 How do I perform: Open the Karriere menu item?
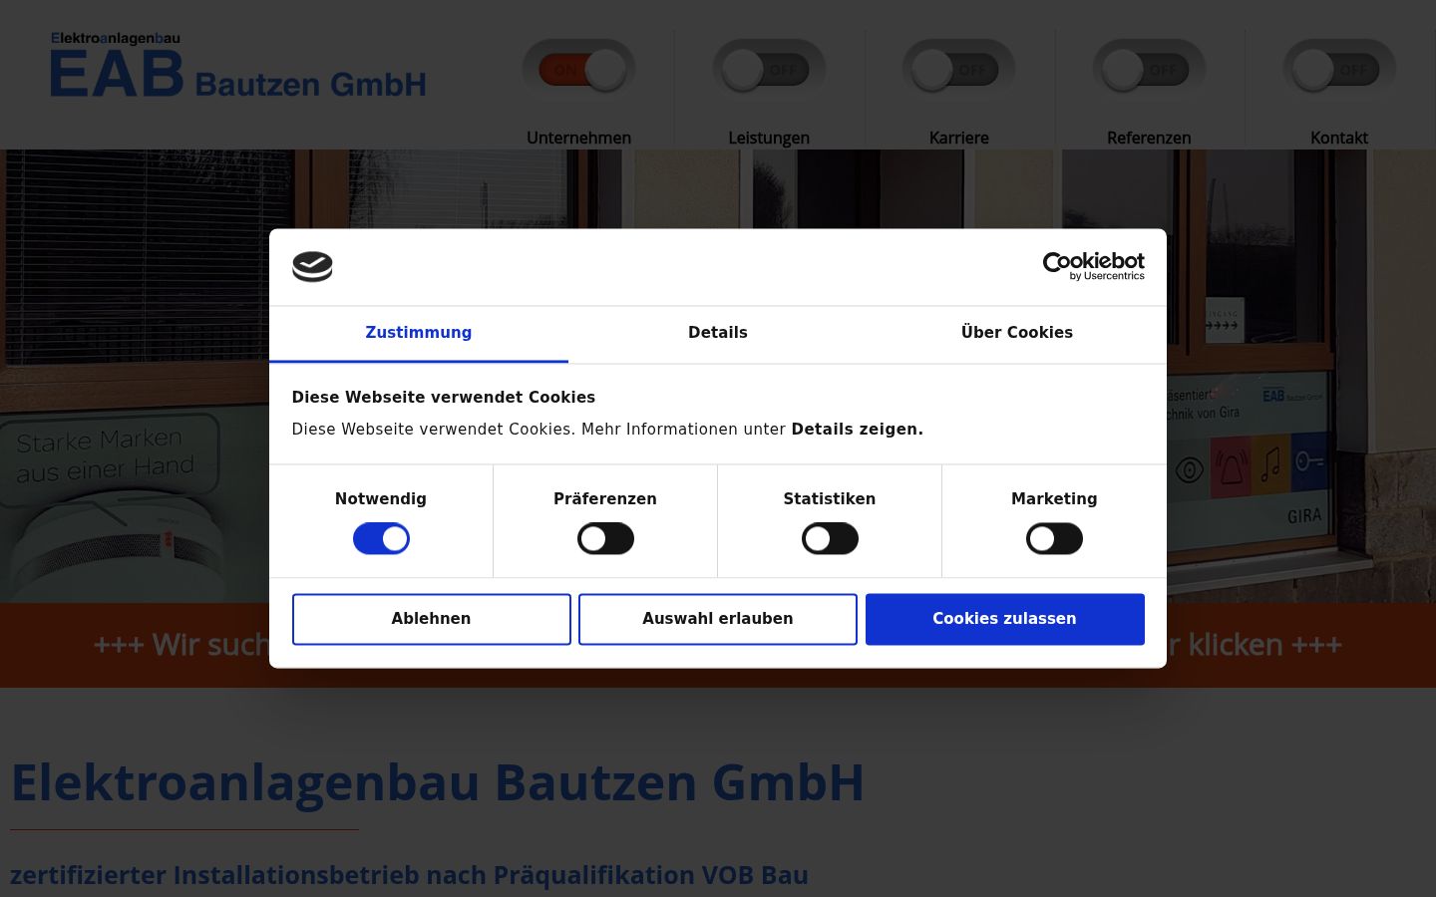(x=958, y=138)
